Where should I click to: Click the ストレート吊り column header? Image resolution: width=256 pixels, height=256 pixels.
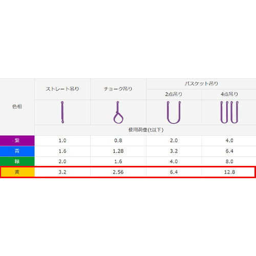[62, 89]
